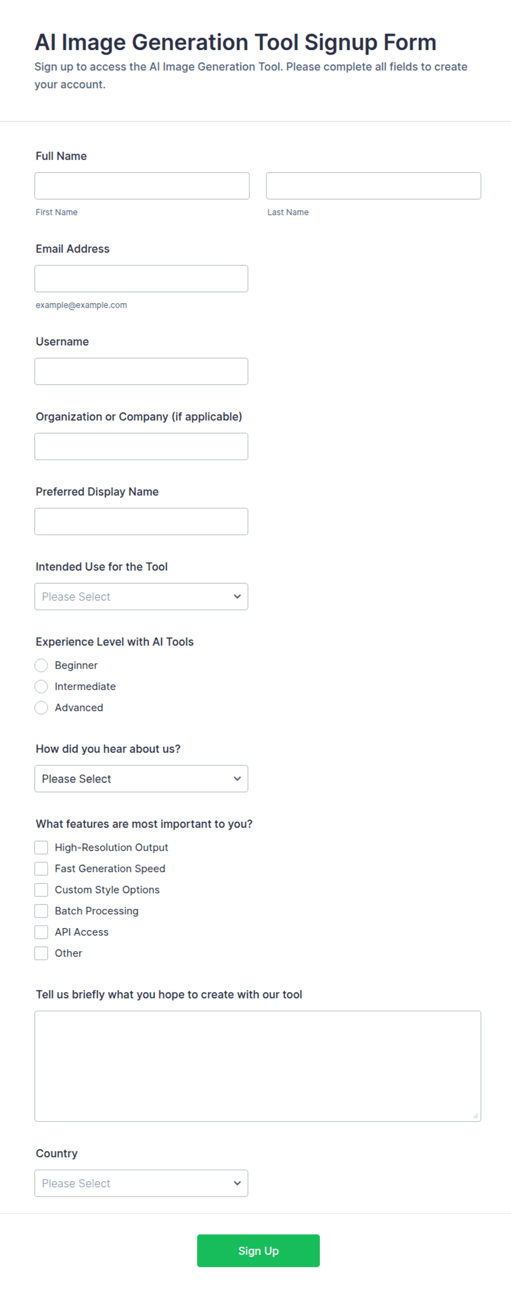Viewport: 511px width, 1294px height.
Task: Tick the Fast Generation Speed checkbox
Action: (41, 869)
